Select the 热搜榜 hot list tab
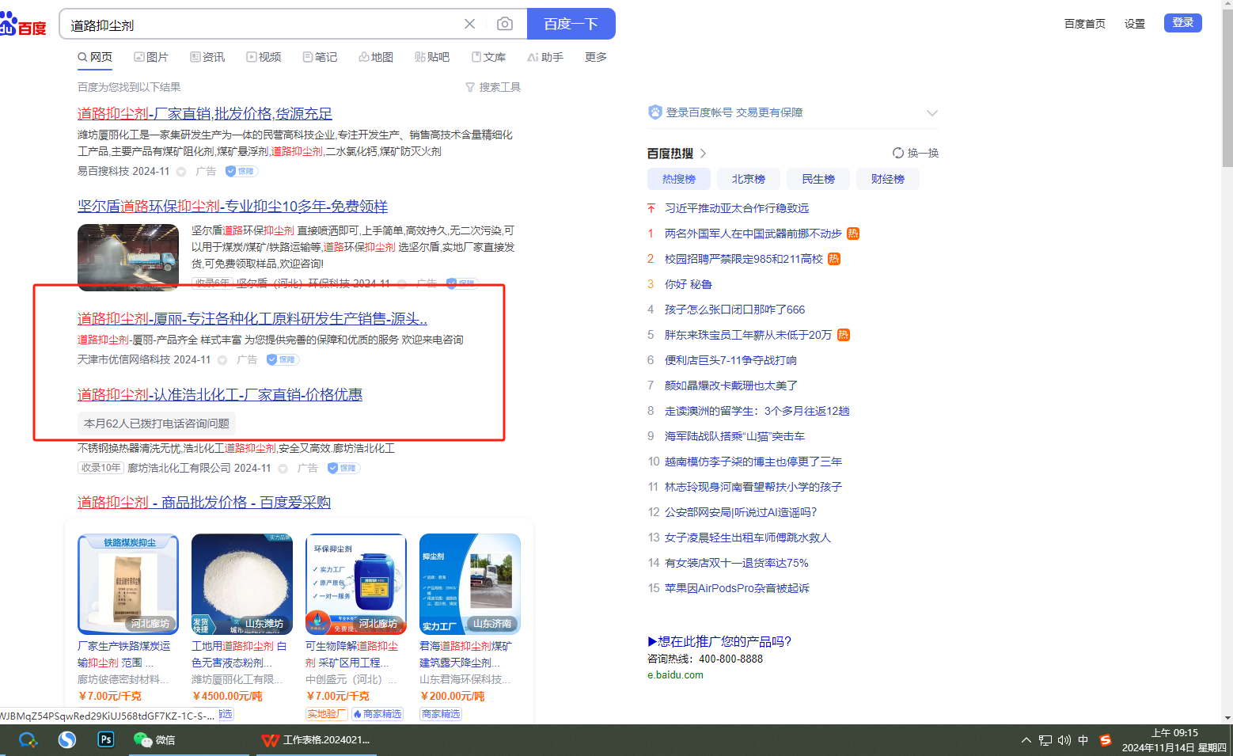The height and width of the screenshot is (756, 1233). [679, 179]
